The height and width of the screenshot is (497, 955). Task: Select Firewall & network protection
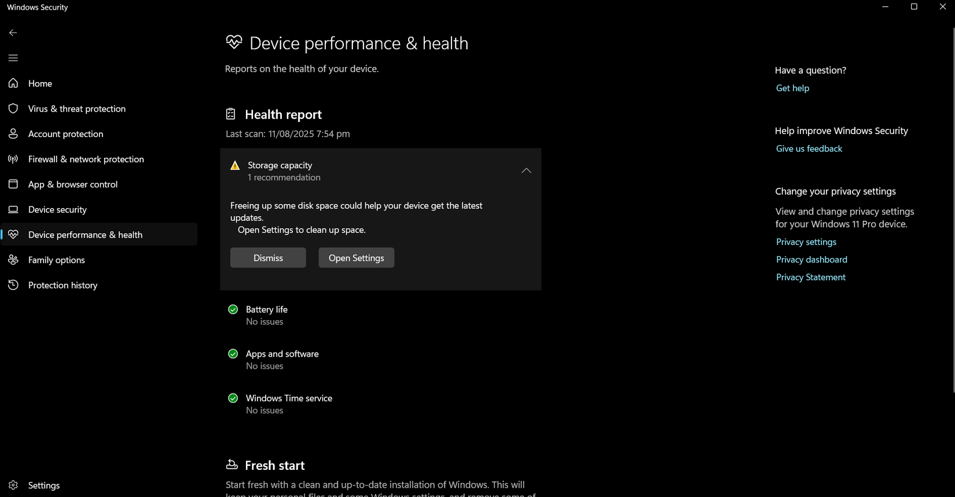[100, 159]
